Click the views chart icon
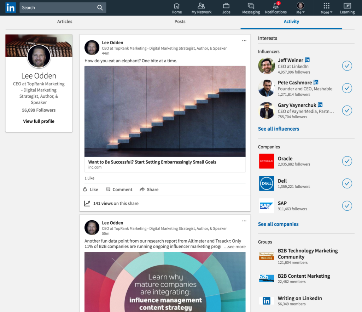362x312 pixels. coord(87,203)
